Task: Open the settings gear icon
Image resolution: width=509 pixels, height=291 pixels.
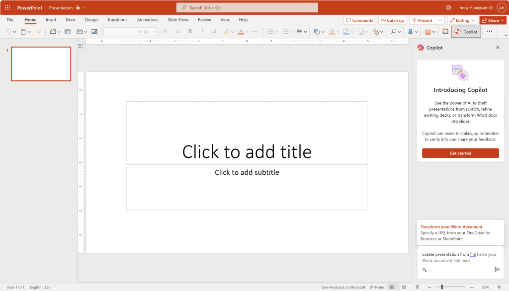Action: click(449, 7)
